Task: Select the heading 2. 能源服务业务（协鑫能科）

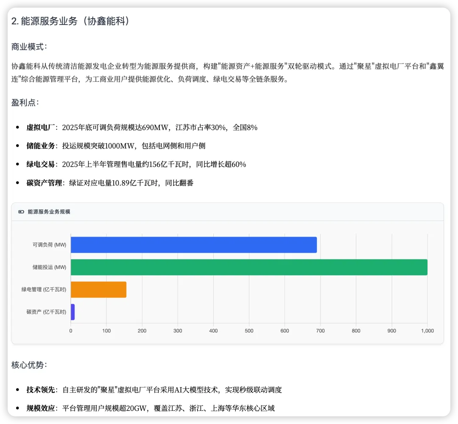Action: tap(70, 21)
